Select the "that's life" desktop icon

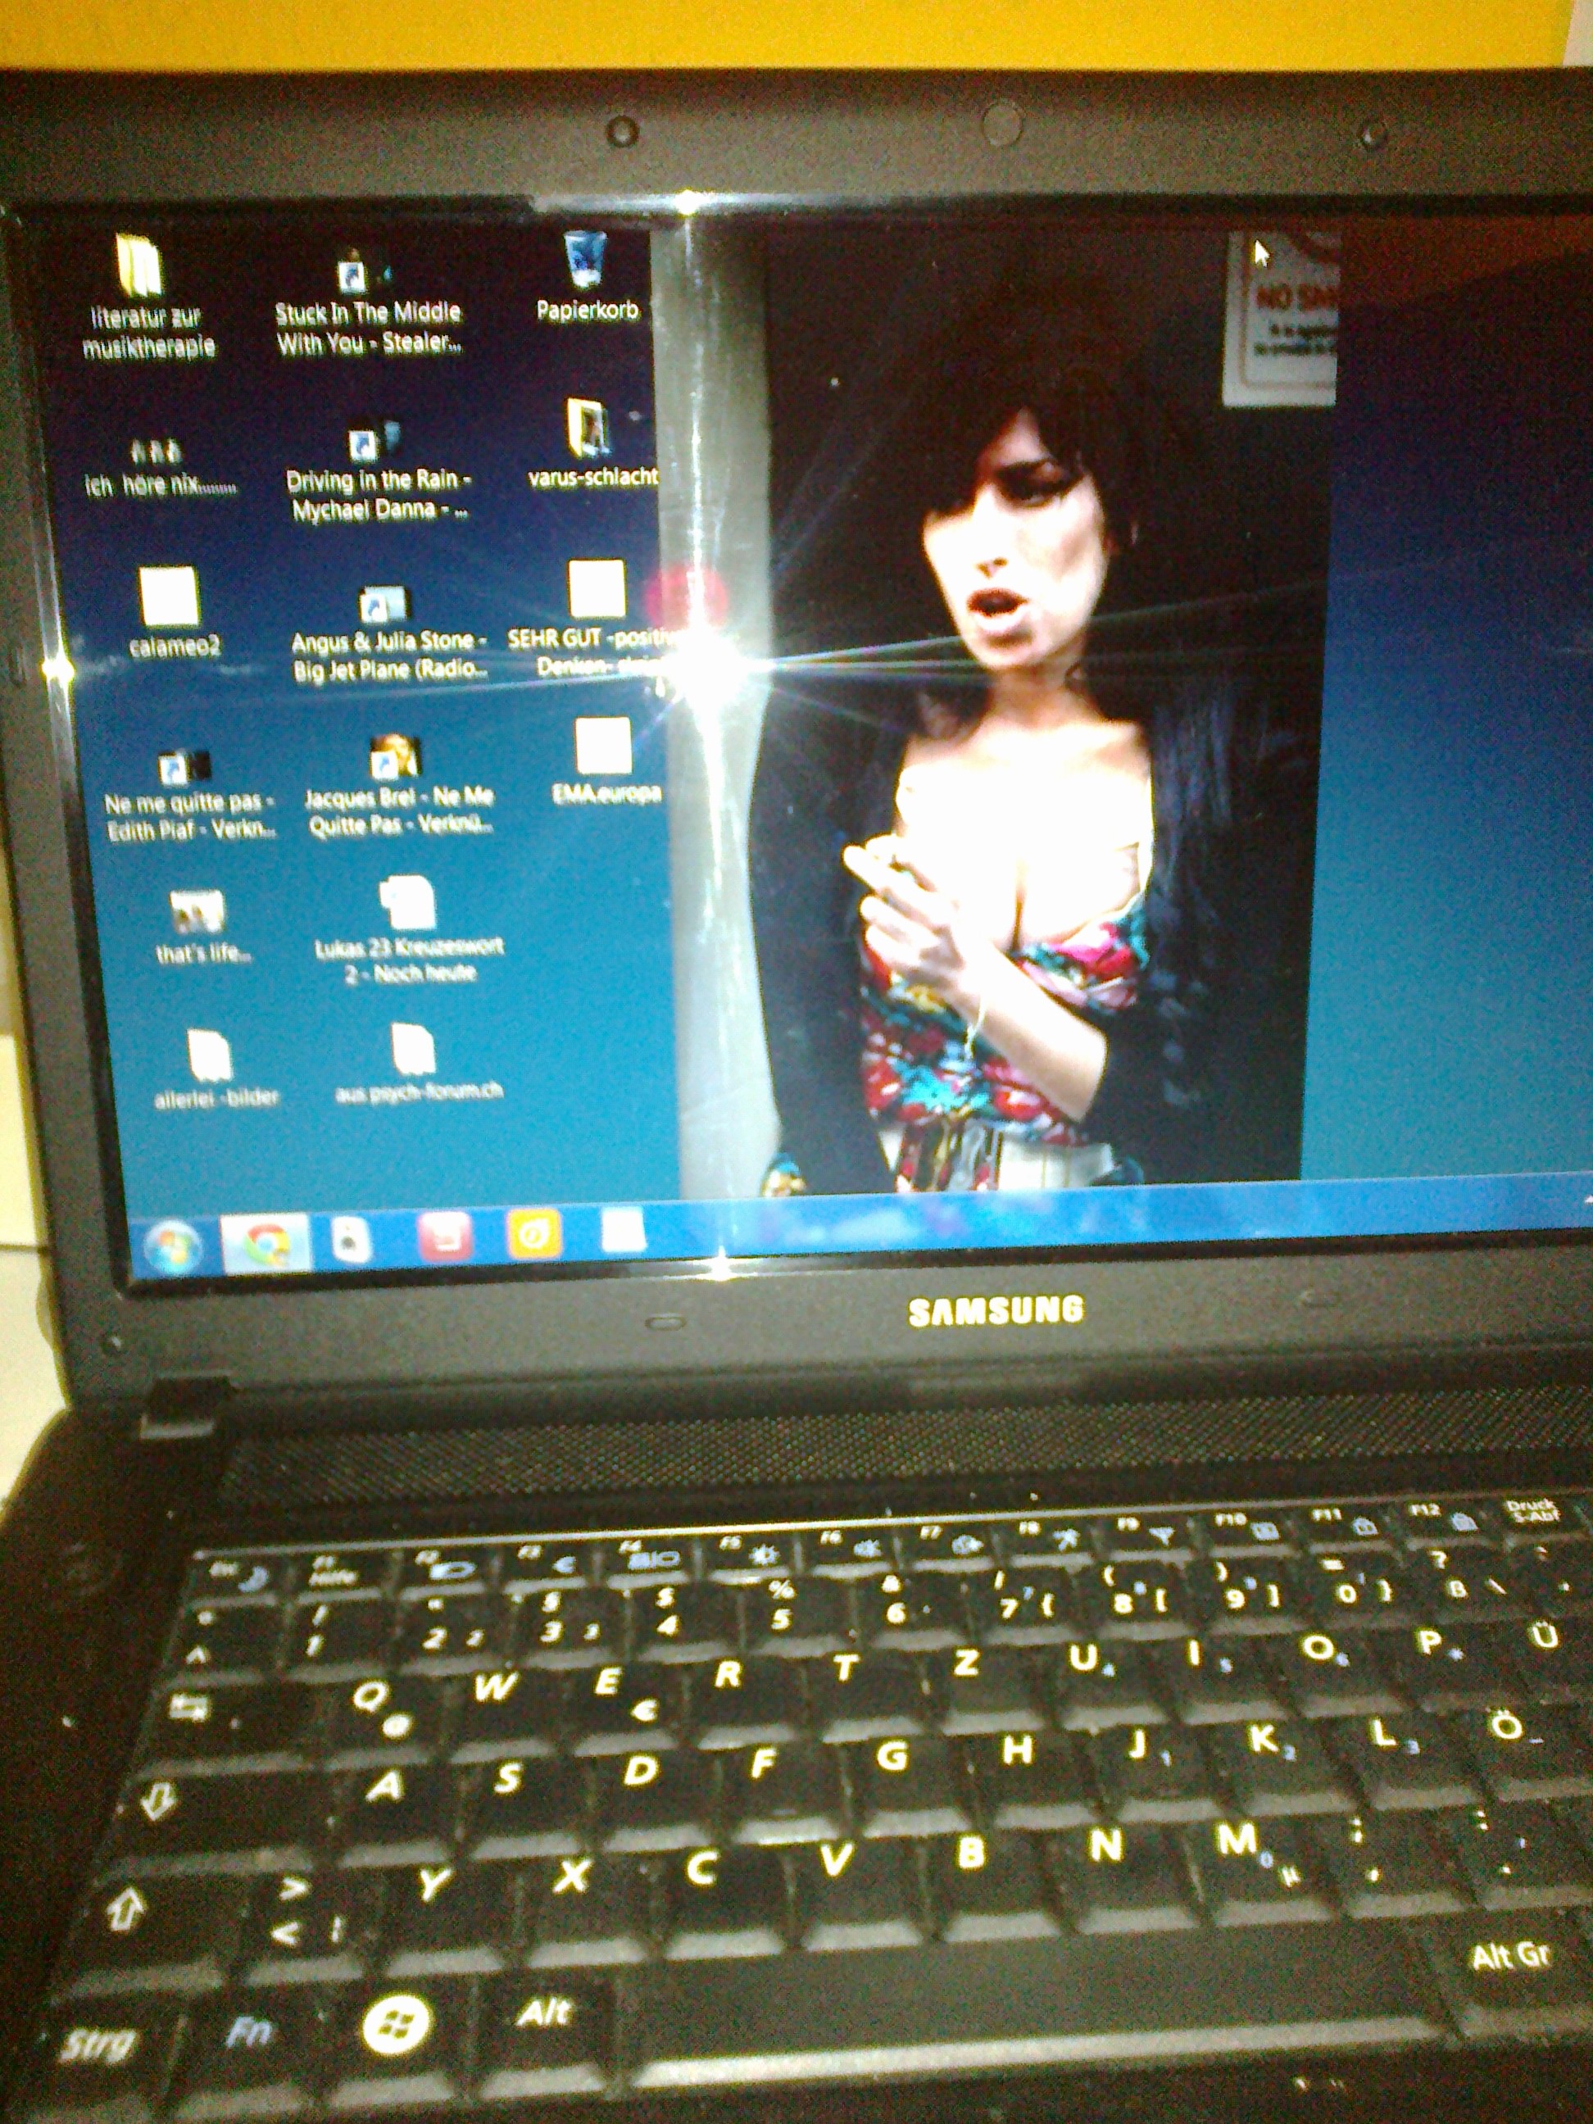tap(197, 913)
